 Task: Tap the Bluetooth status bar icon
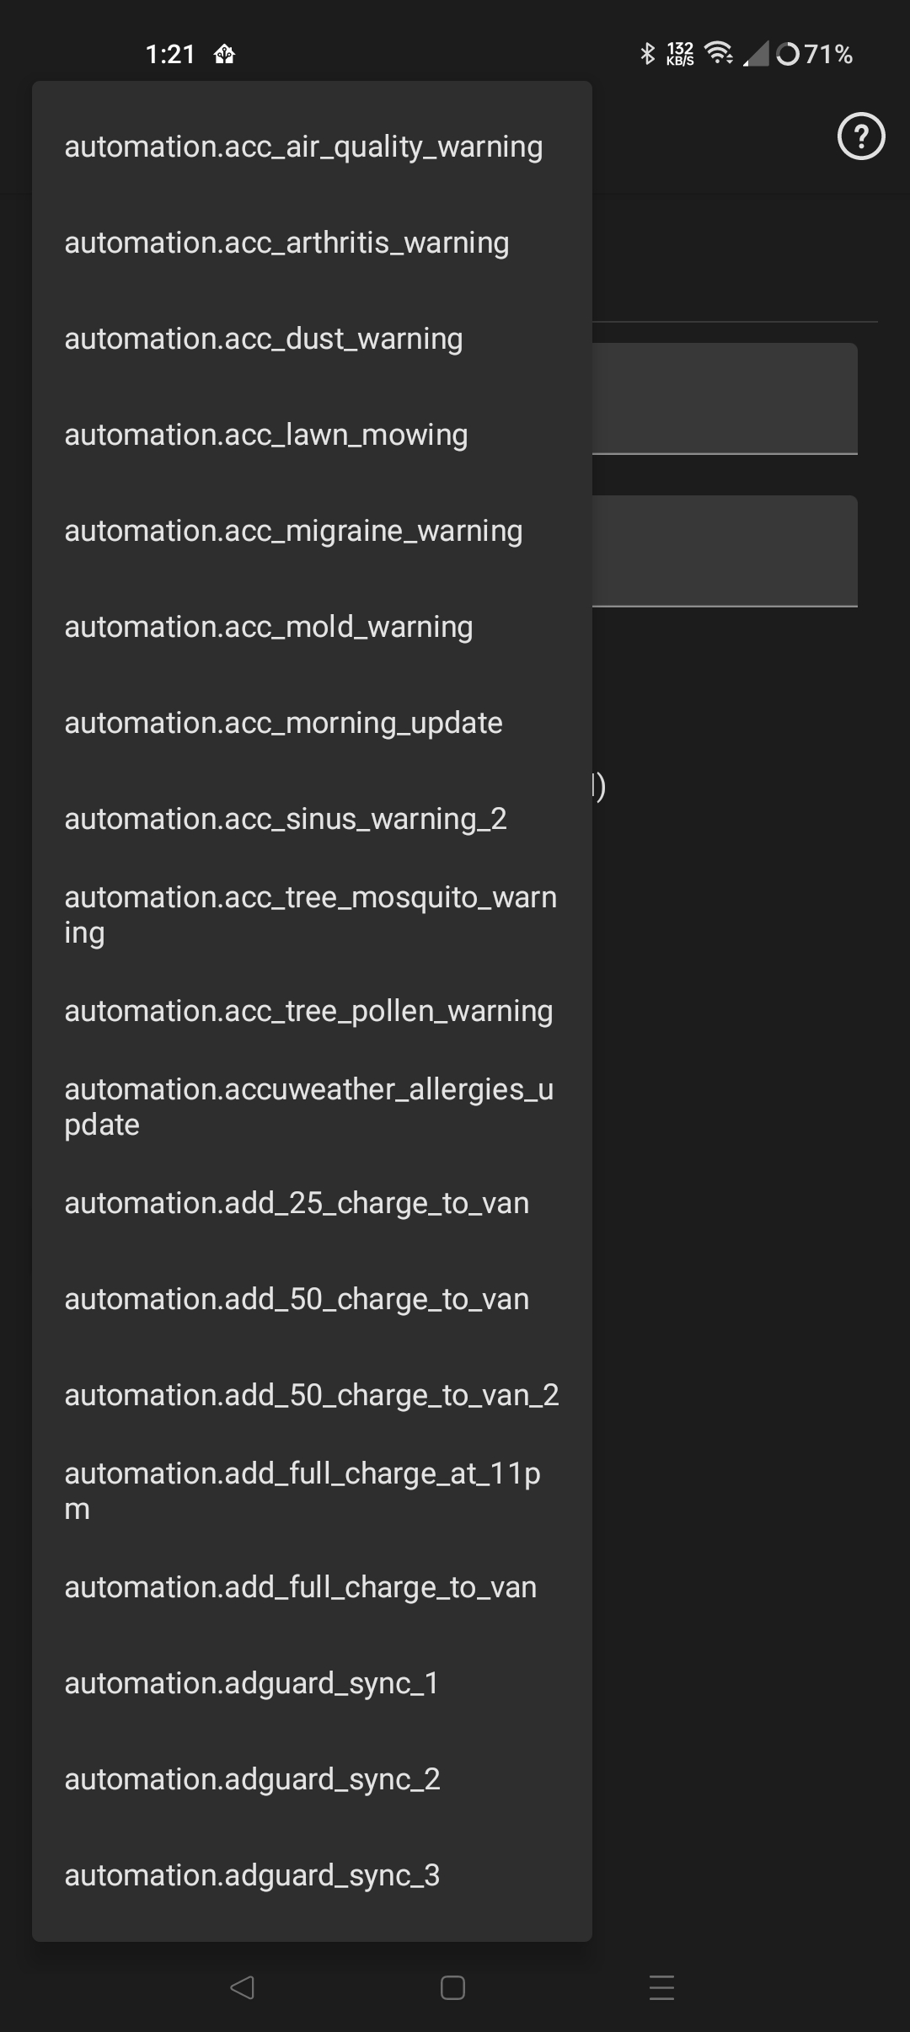pyautogui.click(x=647, y=54)
